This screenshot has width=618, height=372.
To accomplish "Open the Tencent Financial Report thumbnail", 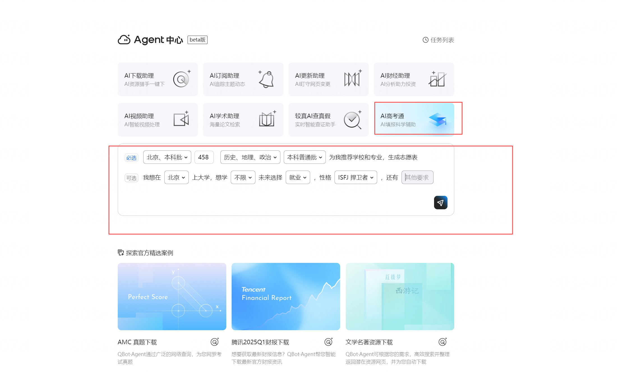I will click(286, 297).
